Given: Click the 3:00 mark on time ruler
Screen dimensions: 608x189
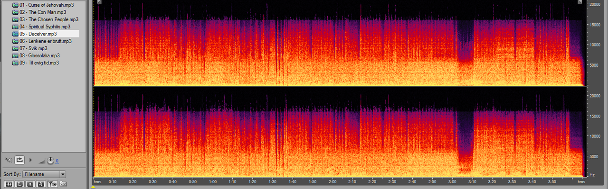Looking at the screenshot, I should point(452,182).
